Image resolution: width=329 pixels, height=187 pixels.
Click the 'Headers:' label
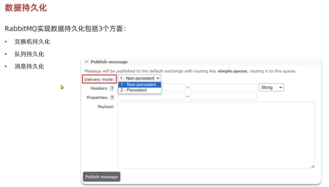coord(99,89)
